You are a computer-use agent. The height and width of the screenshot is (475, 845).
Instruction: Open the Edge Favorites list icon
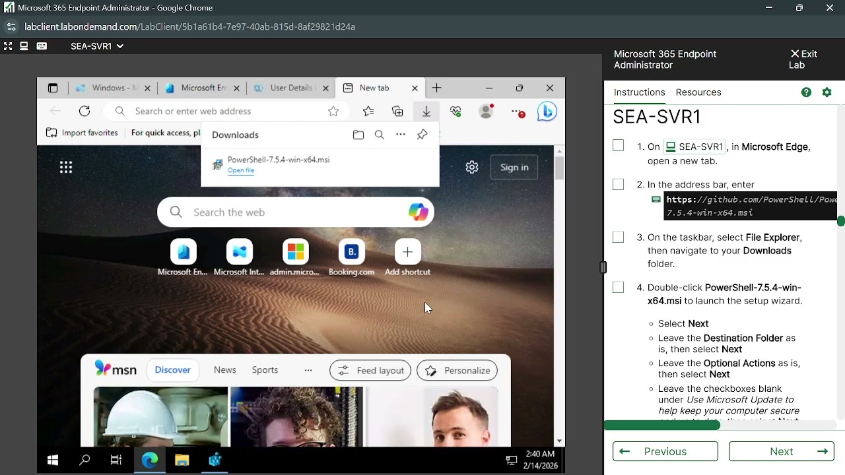[x=368, y=111]
